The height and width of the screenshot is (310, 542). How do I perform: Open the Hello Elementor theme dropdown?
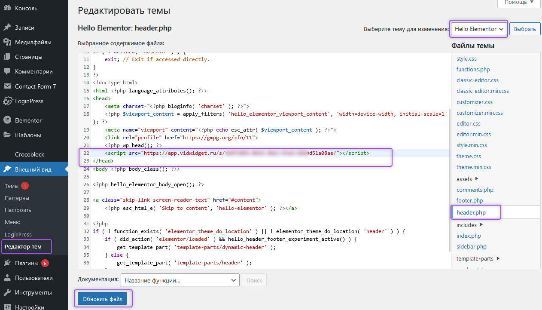click(479, 29)
